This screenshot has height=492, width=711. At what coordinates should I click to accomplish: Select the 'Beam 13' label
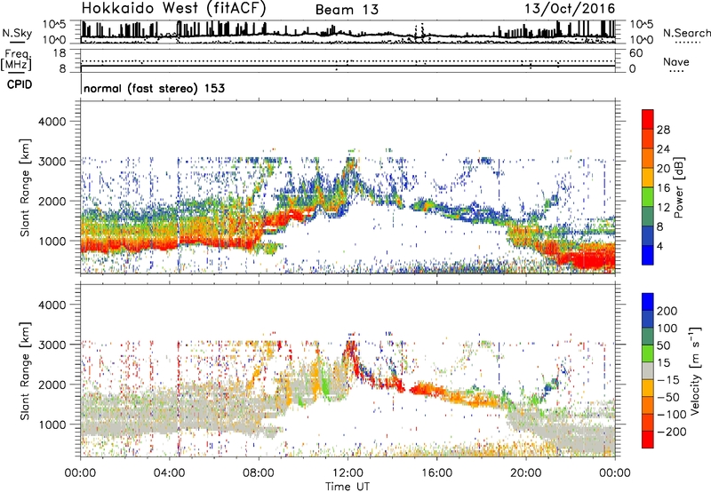tap(347, 10)
